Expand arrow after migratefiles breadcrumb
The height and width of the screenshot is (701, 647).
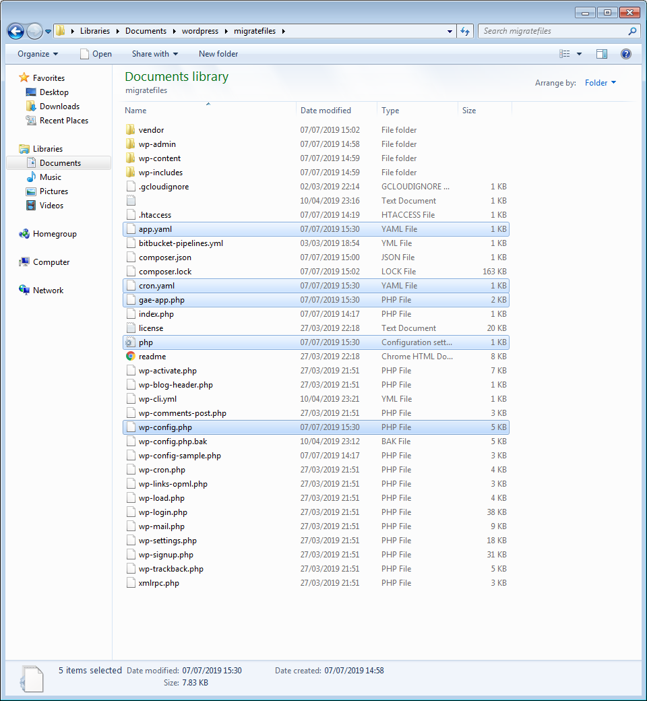284,31
